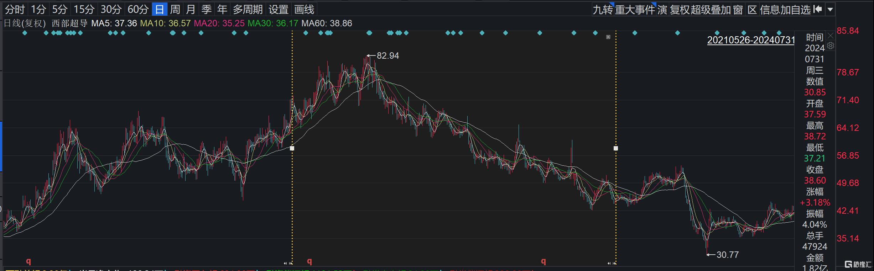Click the 窗 window button
The height and width of the screenshot is (271, 874).
(x=738, y=10)
